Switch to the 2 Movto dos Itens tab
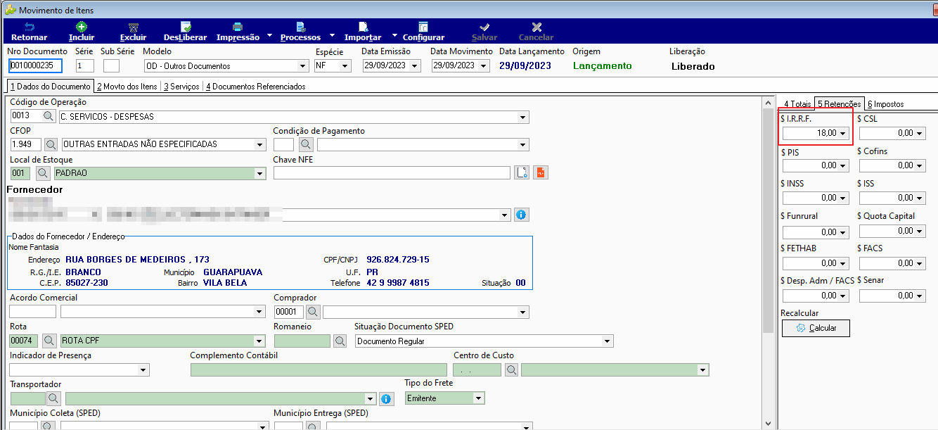This screenshot has height=430, width=938. click(x=127, y=87)
